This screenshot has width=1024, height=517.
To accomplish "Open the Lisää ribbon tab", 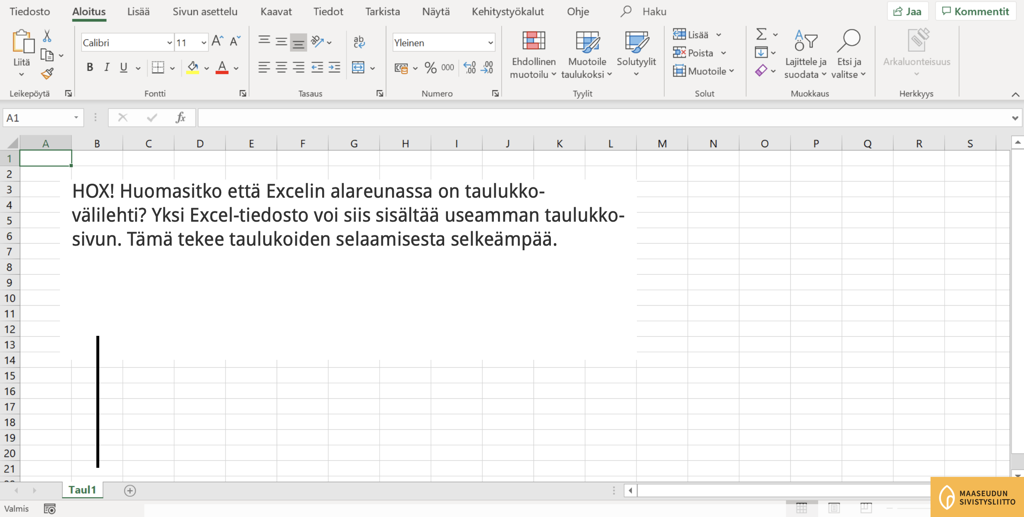I will (x=139, y=12).
